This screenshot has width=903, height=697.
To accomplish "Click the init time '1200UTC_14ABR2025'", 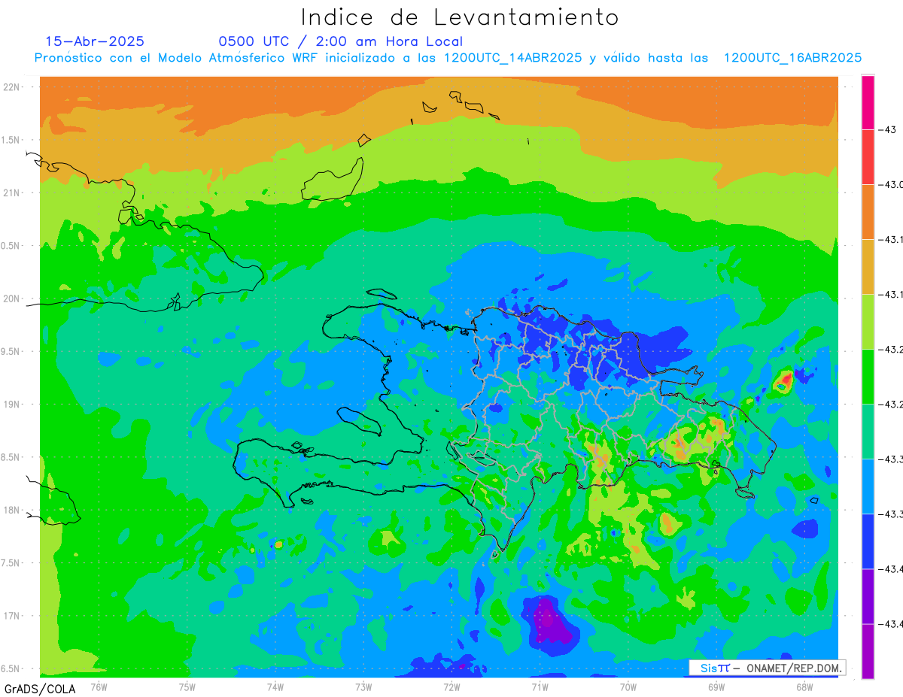I will coord(513,58).
